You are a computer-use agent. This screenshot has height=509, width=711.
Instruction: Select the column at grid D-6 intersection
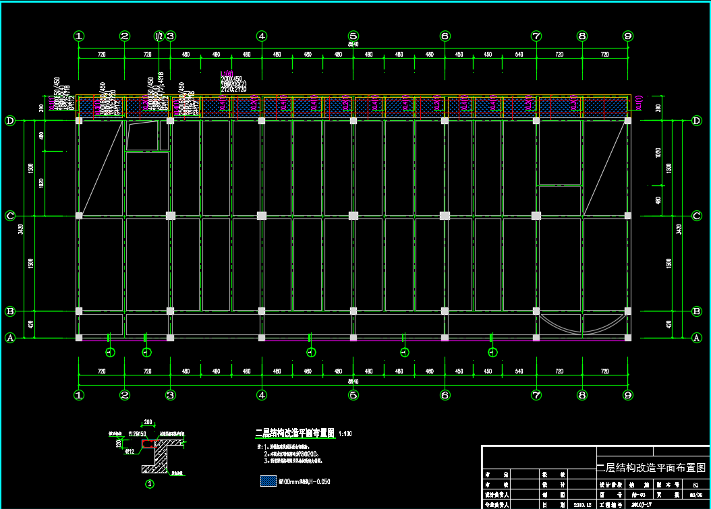tap(445, 121)
